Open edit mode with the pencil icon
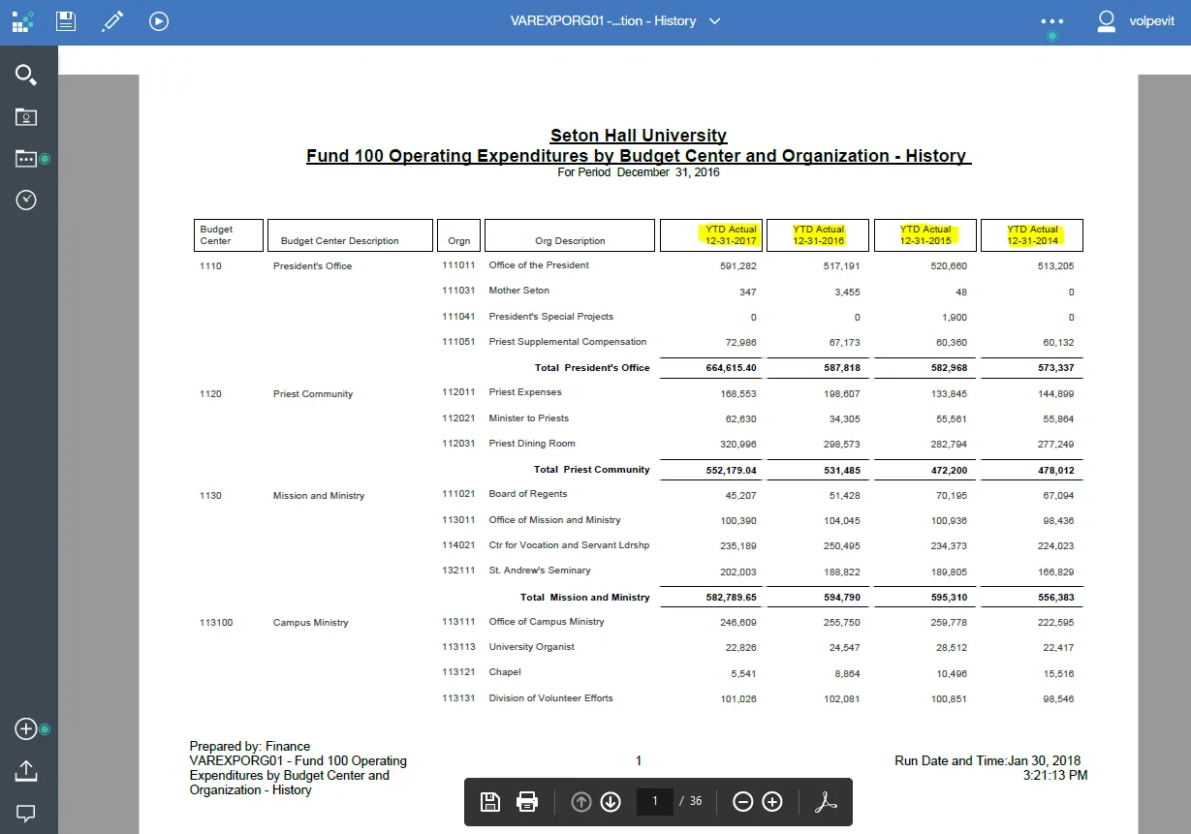Image resolution: width=1191 pixels, height=834 pixels. [113, 20]
